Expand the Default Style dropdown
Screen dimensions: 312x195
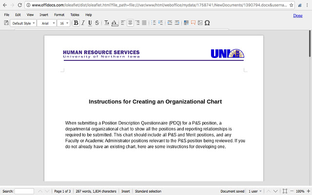23,23
